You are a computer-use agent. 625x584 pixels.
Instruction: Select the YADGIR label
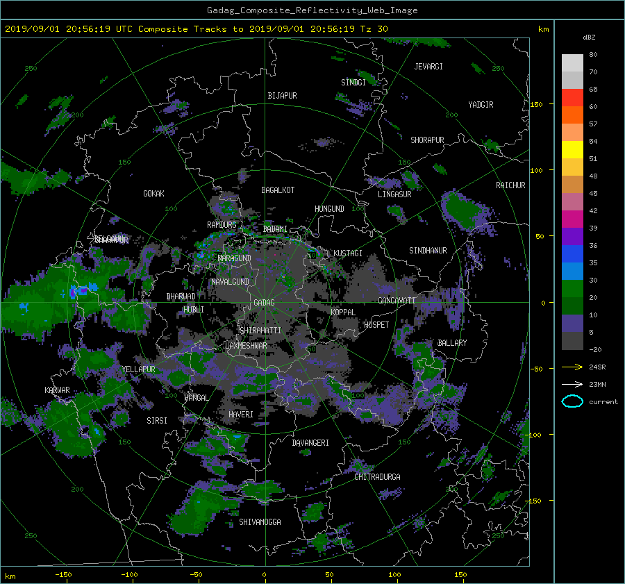(x=481, y=105)
